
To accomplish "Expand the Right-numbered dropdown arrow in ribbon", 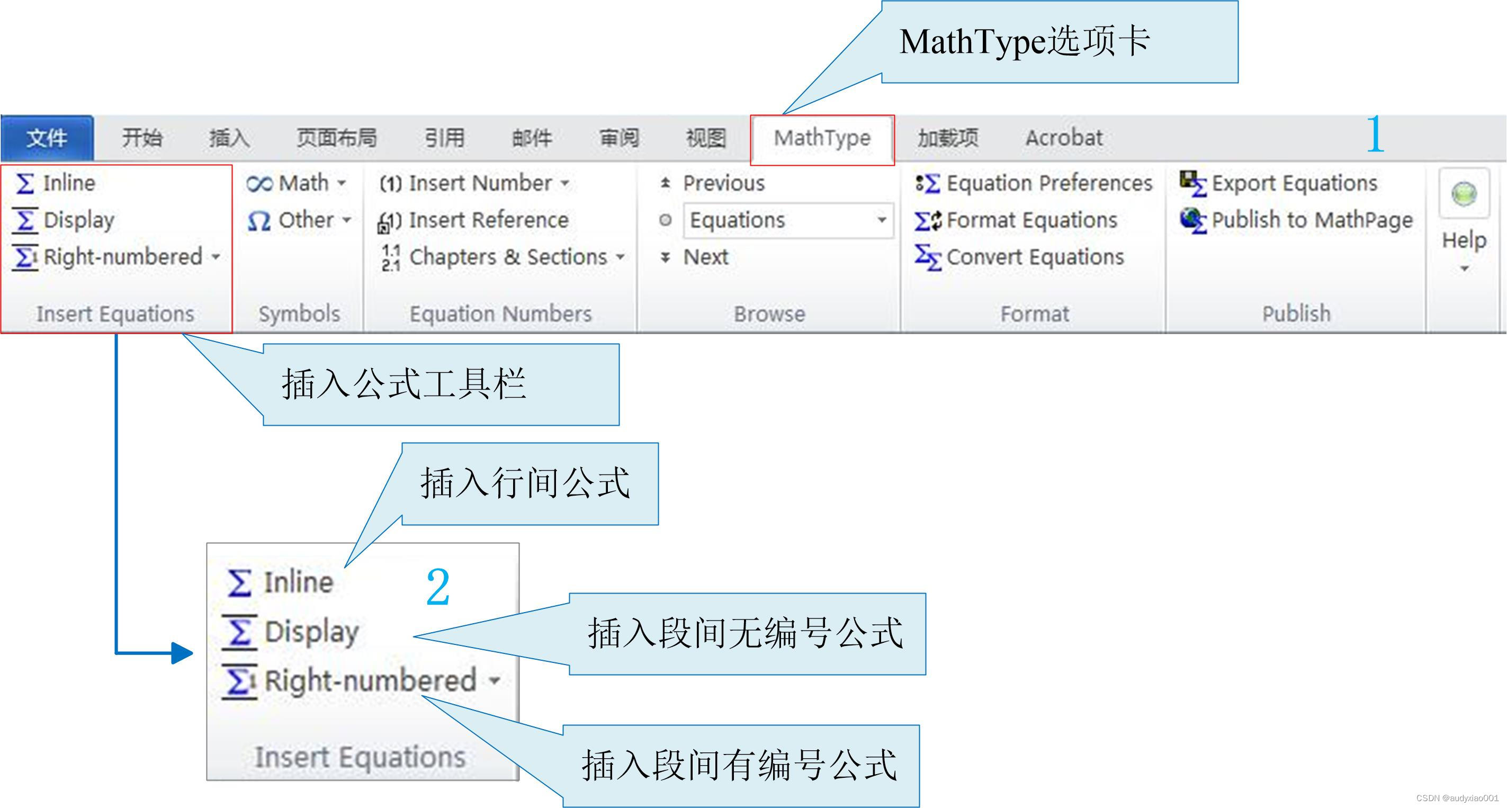I will (x=216, y=256).
